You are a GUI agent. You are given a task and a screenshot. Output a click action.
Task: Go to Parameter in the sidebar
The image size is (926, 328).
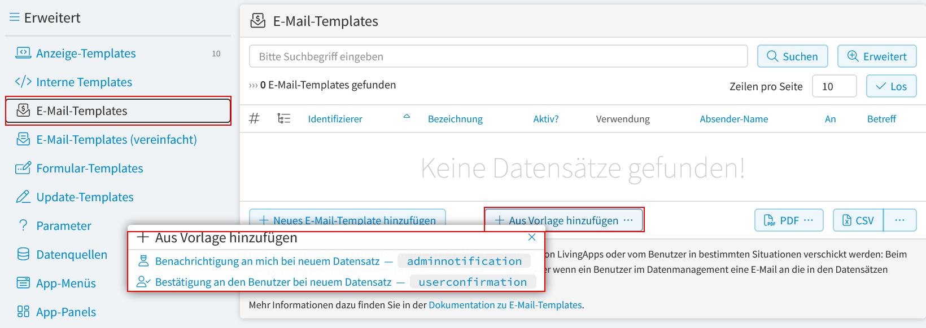coord(64,226)
